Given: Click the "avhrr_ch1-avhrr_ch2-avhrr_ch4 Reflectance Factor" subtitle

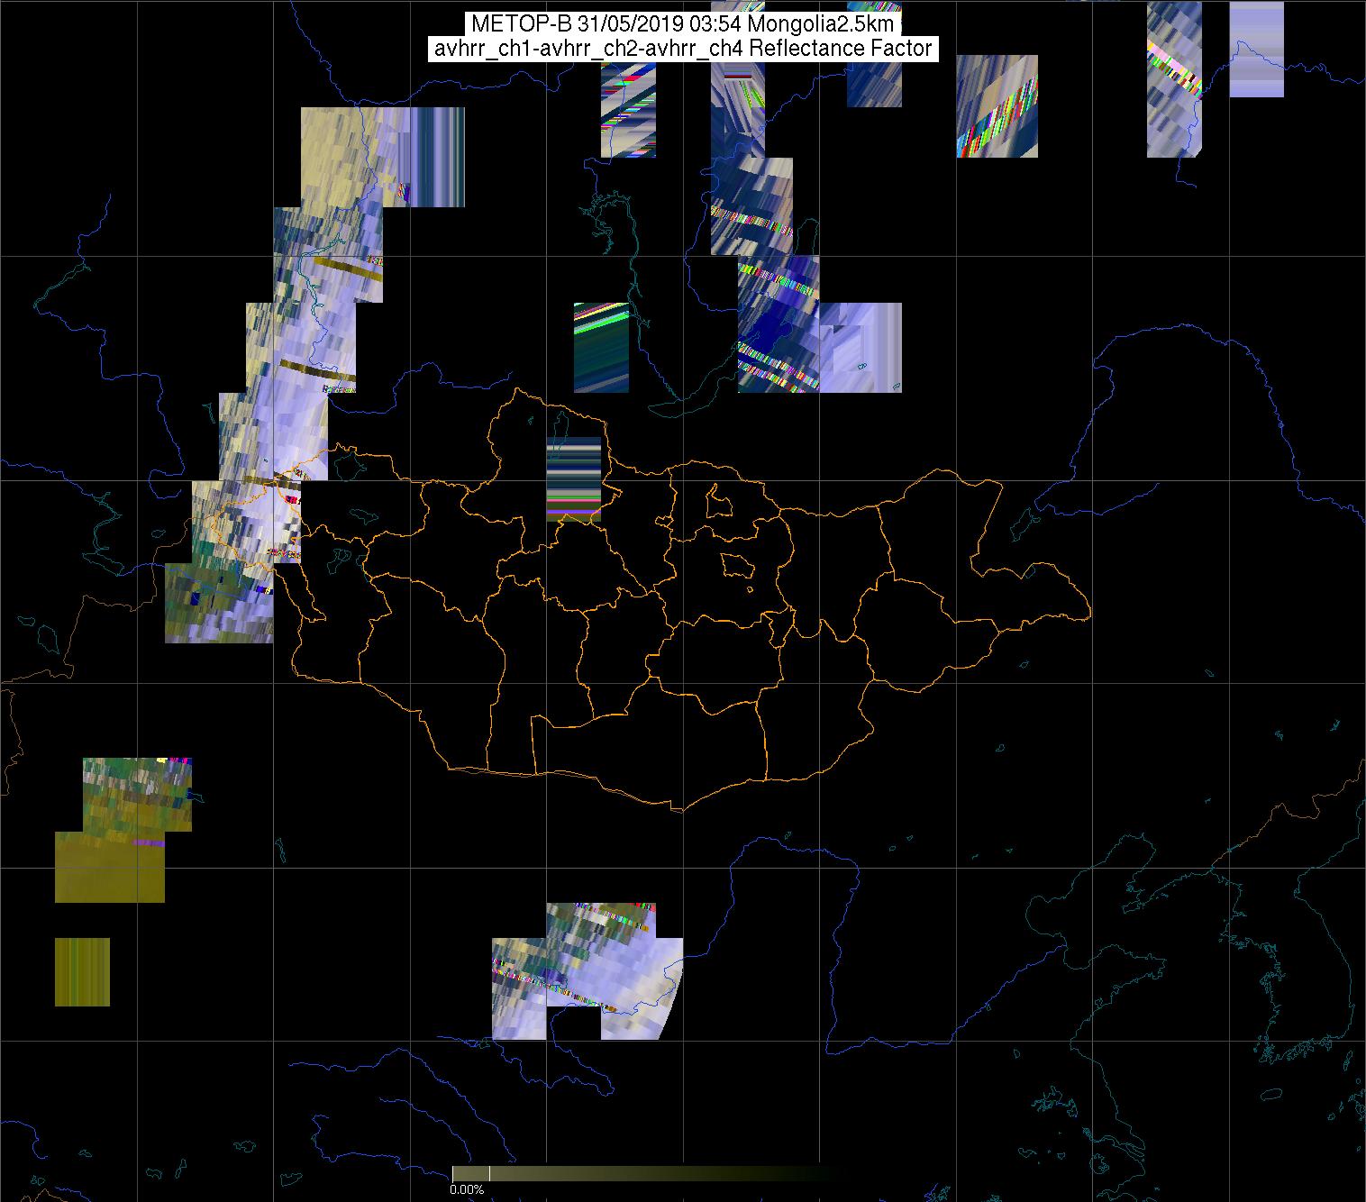Looking at the screenshot, I should click(x=682, y=49).
